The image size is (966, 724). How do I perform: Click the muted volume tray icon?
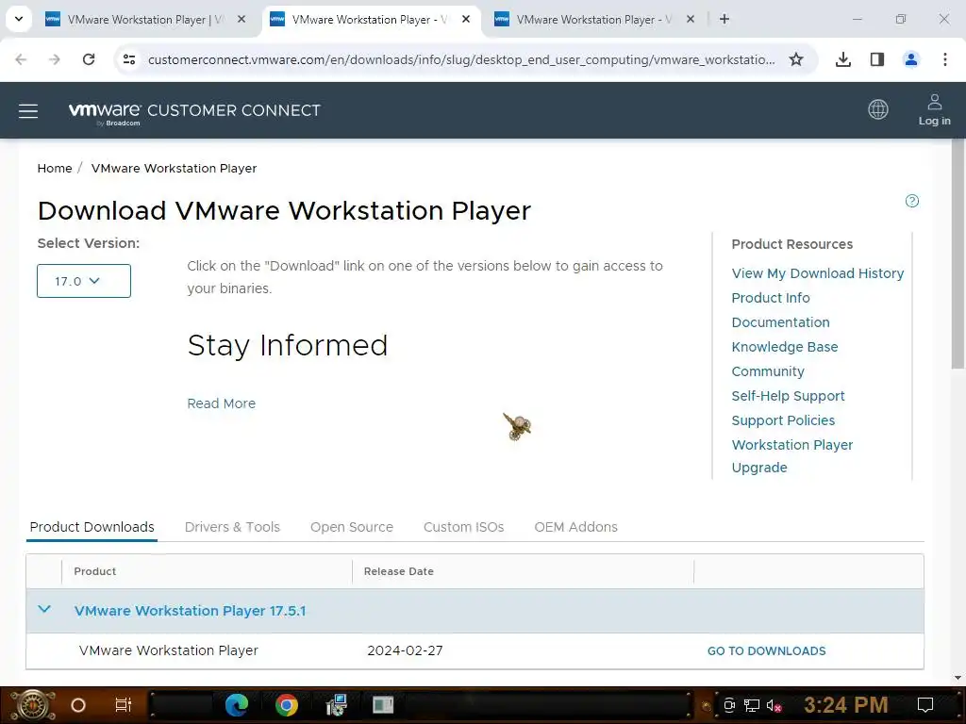coord(774,705)
